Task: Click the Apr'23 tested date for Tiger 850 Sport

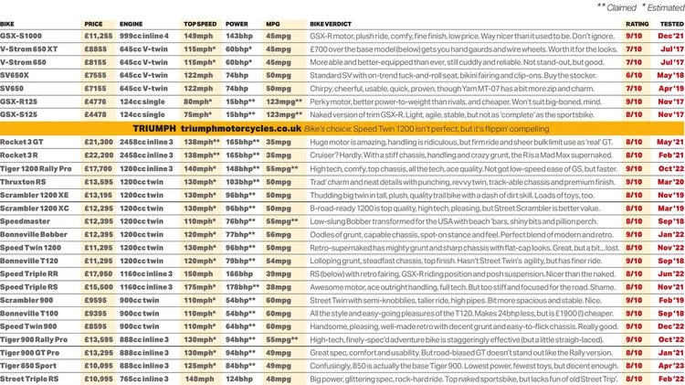Action: click(x=671, y=366)
